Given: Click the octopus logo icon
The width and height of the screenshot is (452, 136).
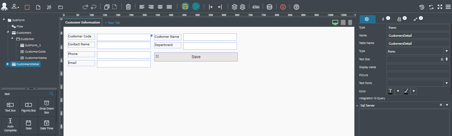Looking at the screenshot, I should [x=5, y=7].
